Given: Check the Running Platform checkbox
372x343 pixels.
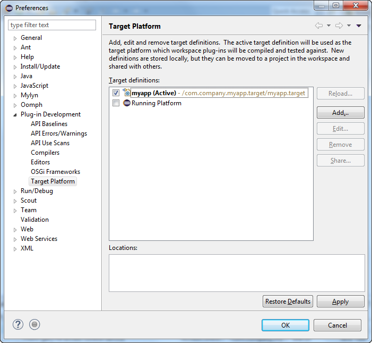Looking at the screenshot, I should [x=116, y=103].
